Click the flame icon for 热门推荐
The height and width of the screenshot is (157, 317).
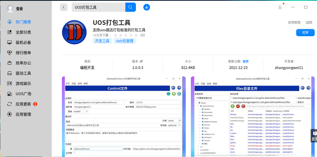(10, 22)
